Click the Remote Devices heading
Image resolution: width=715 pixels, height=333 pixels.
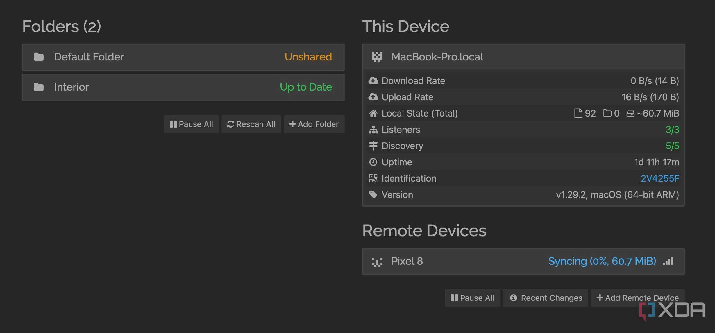[x=424, y=231]
